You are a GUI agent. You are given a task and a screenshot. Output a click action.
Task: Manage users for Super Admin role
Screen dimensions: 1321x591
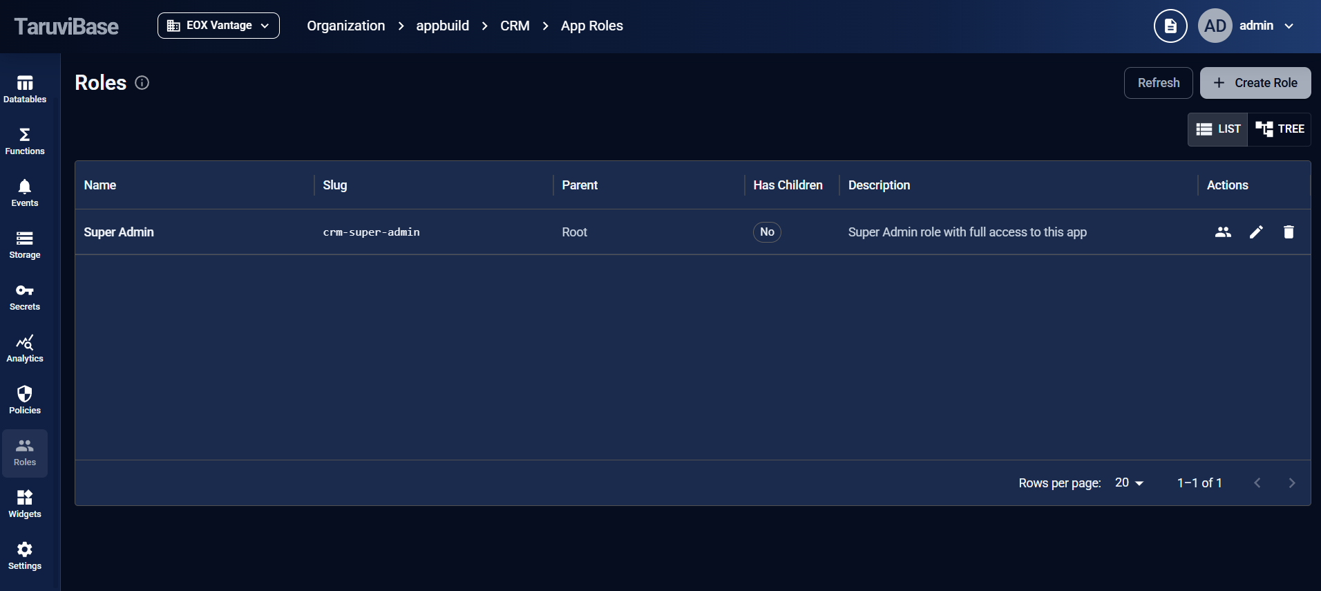(x=1223, y=232)
